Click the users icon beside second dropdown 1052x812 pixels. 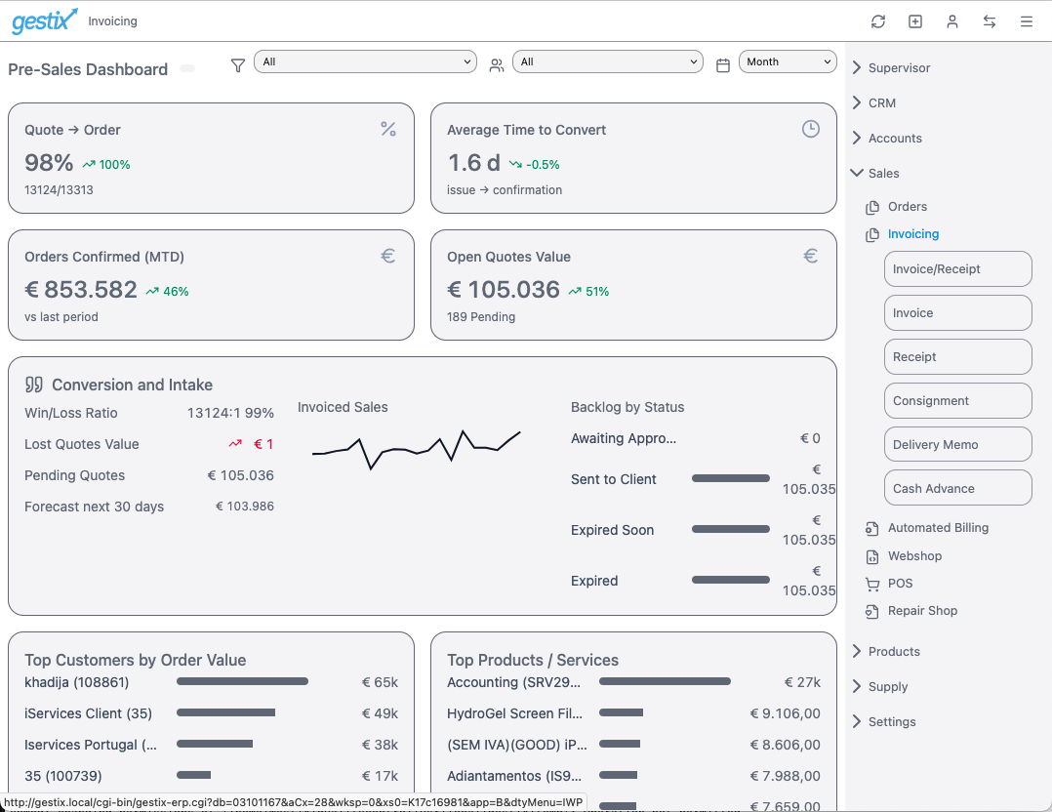tap(497, 65)
